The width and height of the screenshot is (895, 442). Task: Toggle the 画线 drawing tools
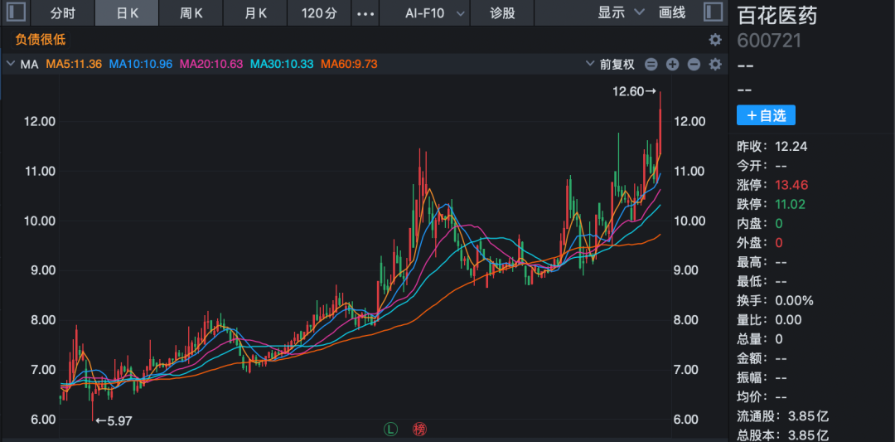click(672, 12)
